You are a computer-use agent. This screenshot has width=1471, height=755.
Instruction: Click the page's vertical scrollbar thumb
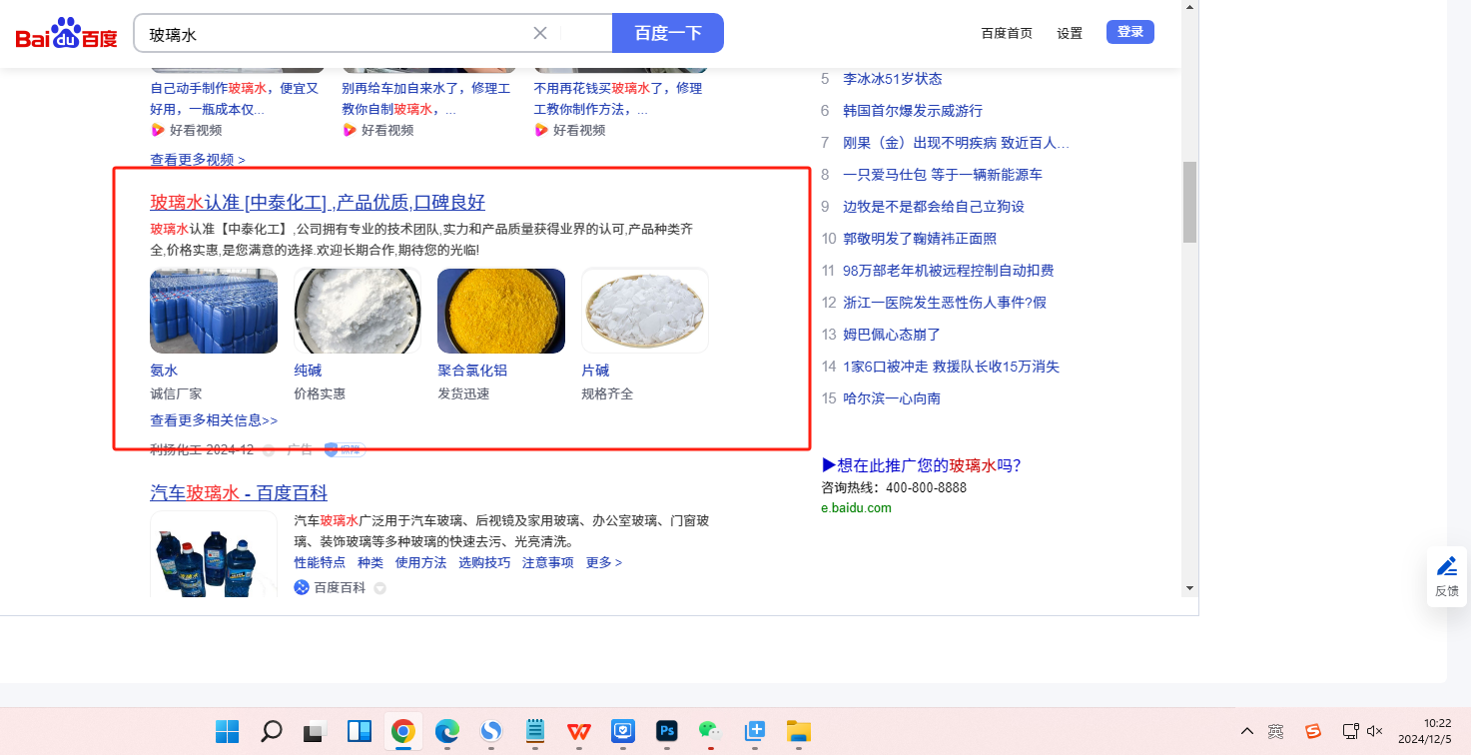(x=1189, y=202)
